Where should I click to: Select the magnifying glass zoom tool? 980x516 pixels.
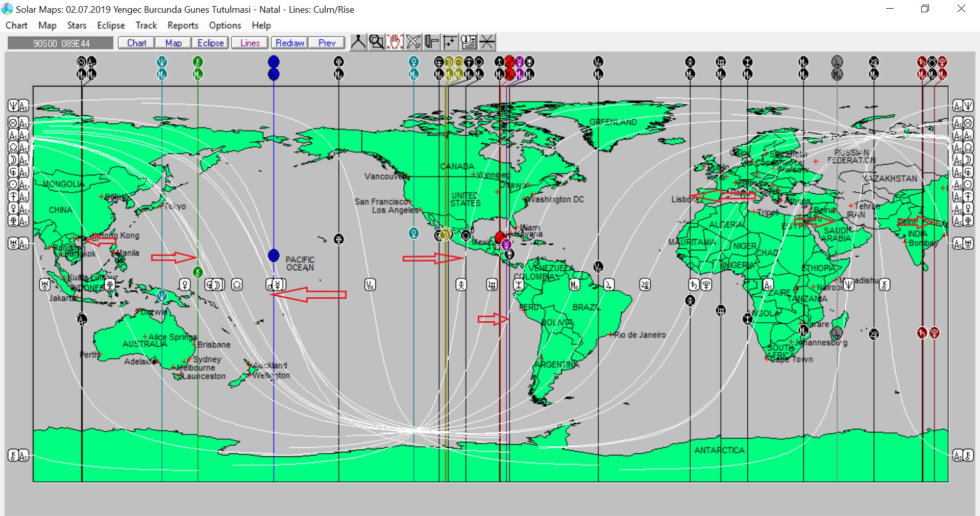376,42
